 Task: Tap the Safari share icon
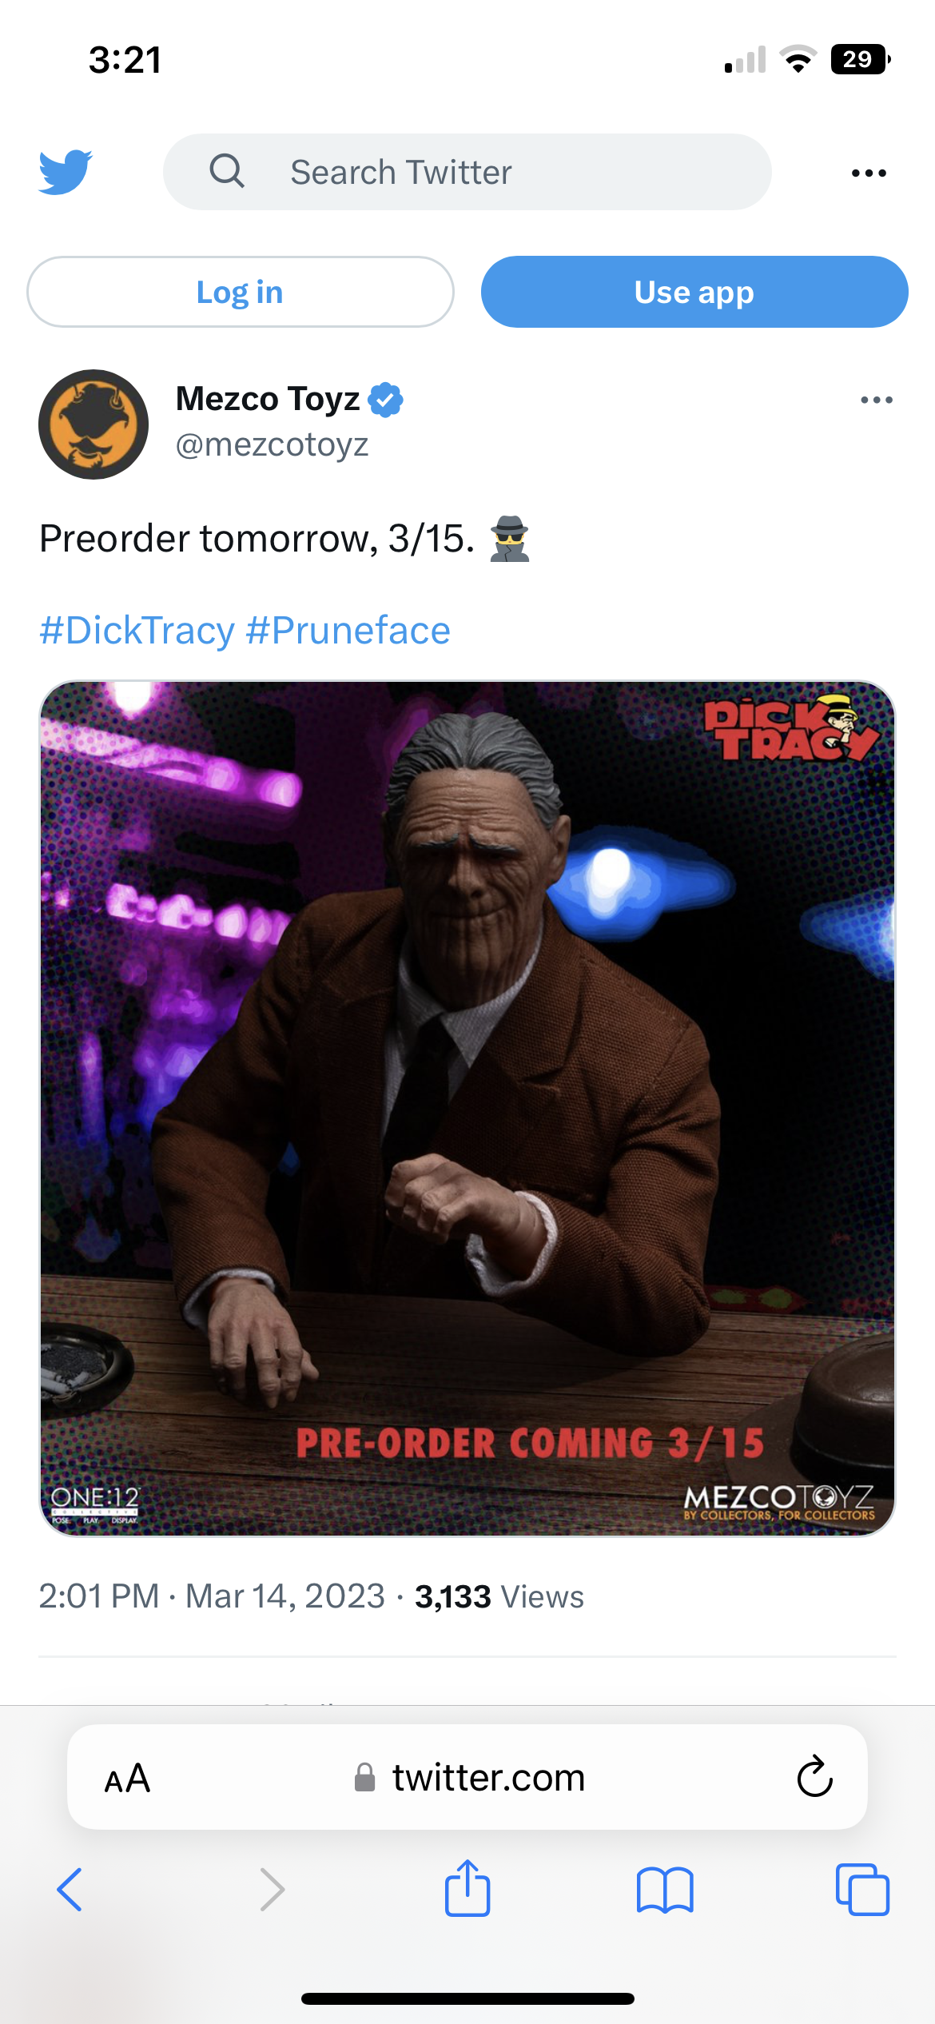(x=467, y=1888)
